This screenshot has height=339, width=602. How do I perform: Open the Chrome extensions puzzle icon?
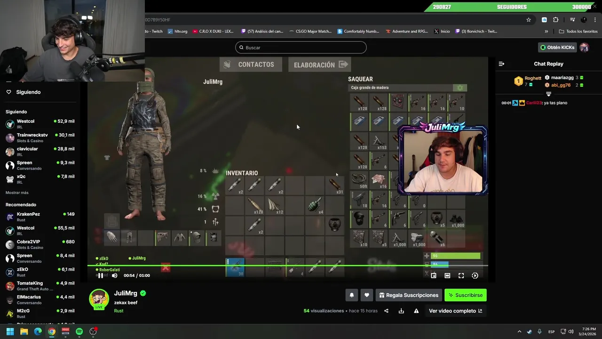tap(556, 20)
